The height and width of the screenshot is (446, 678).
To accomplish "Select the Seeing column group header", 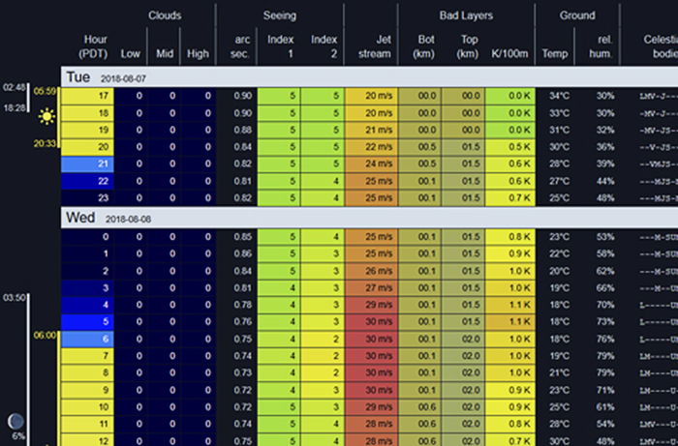I will (280, 15).
